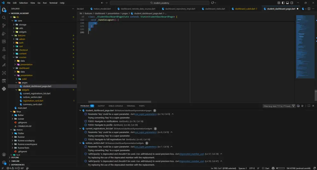The height and width of the screenshot is (170, 317).
Task: Click the editor horizontal scrollbar
Action: coord(120,102)
